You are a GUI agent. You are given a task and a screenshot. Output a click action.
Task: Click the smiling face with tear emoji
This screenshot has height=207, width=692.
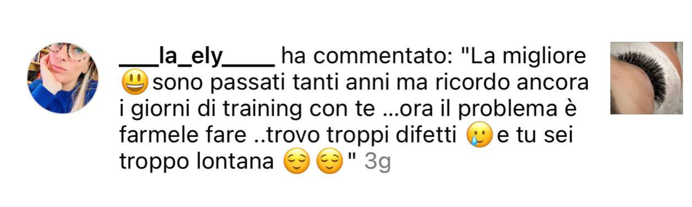pyautogui.click(x=480, y=134)
